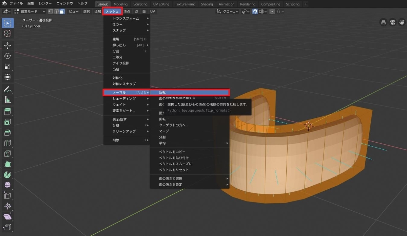Open the snapping options dropdown
This screenshot has height=236, width=407.
[263, 11]
